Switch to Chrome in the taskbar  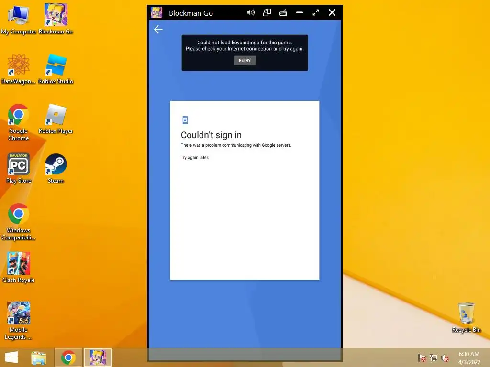click(x=68, y=357)
